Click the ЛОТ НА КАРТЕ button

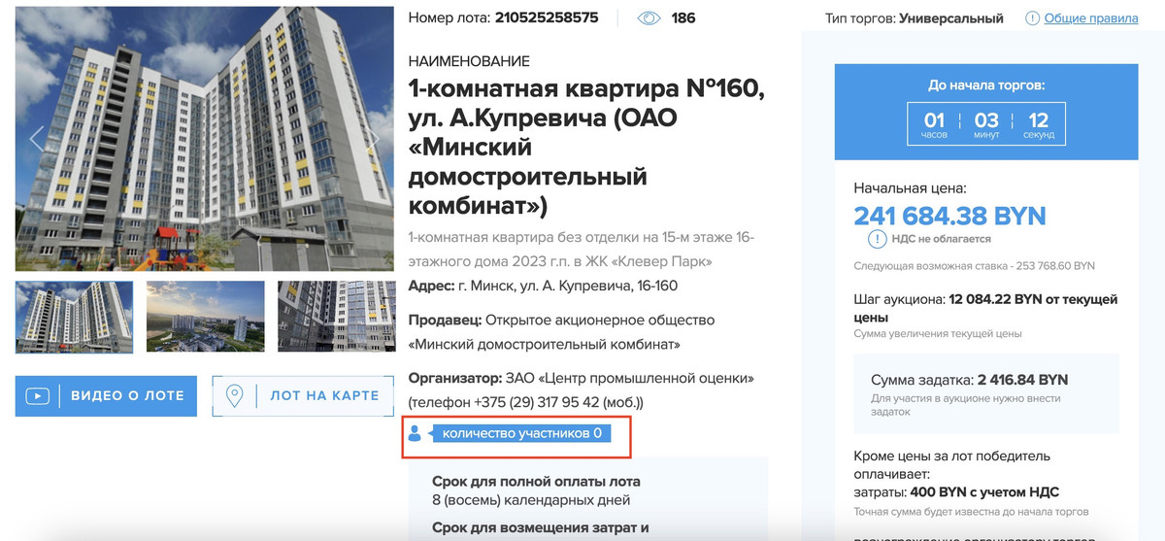coord(303,395)
